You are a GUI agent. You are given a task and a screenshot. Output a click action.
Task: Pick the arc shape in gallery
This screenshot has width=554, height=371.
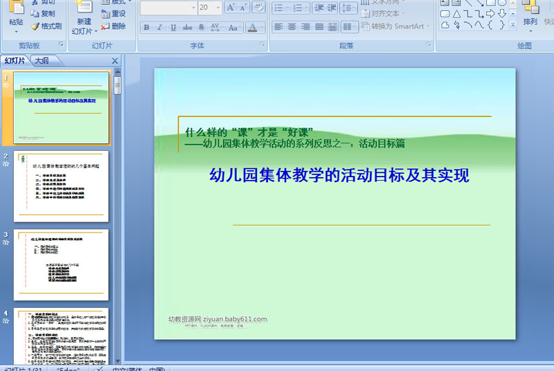coord(468,25)
